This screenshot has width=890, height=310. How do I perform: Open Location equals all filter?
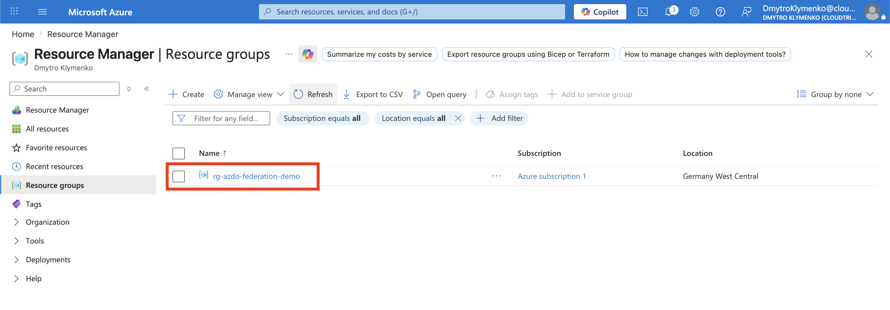413,119
